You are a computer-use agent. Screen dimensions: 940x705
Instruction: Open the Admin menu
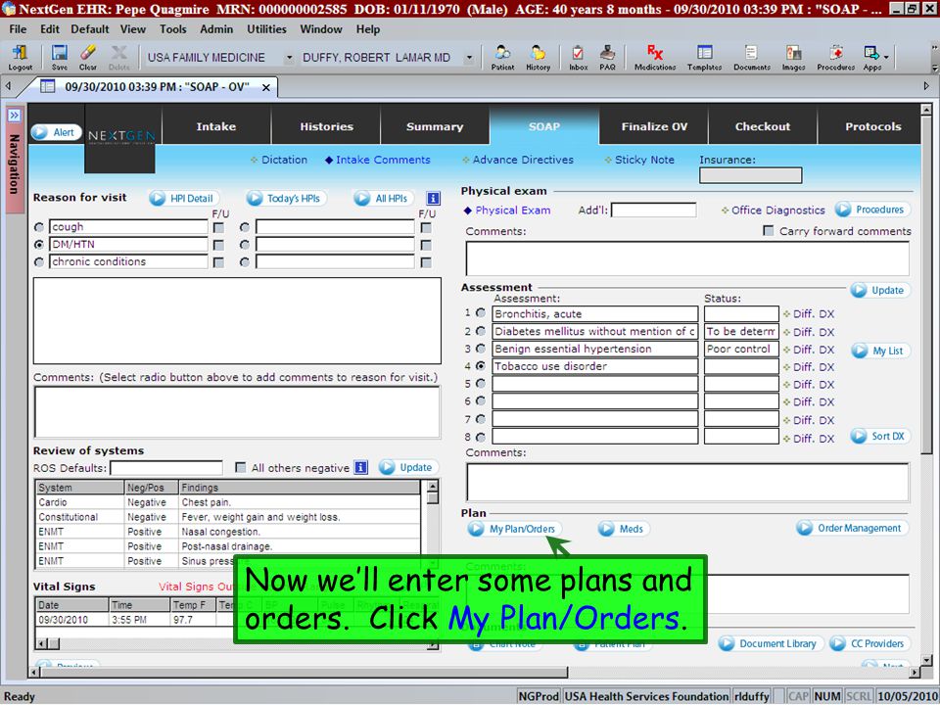[216, 28]
